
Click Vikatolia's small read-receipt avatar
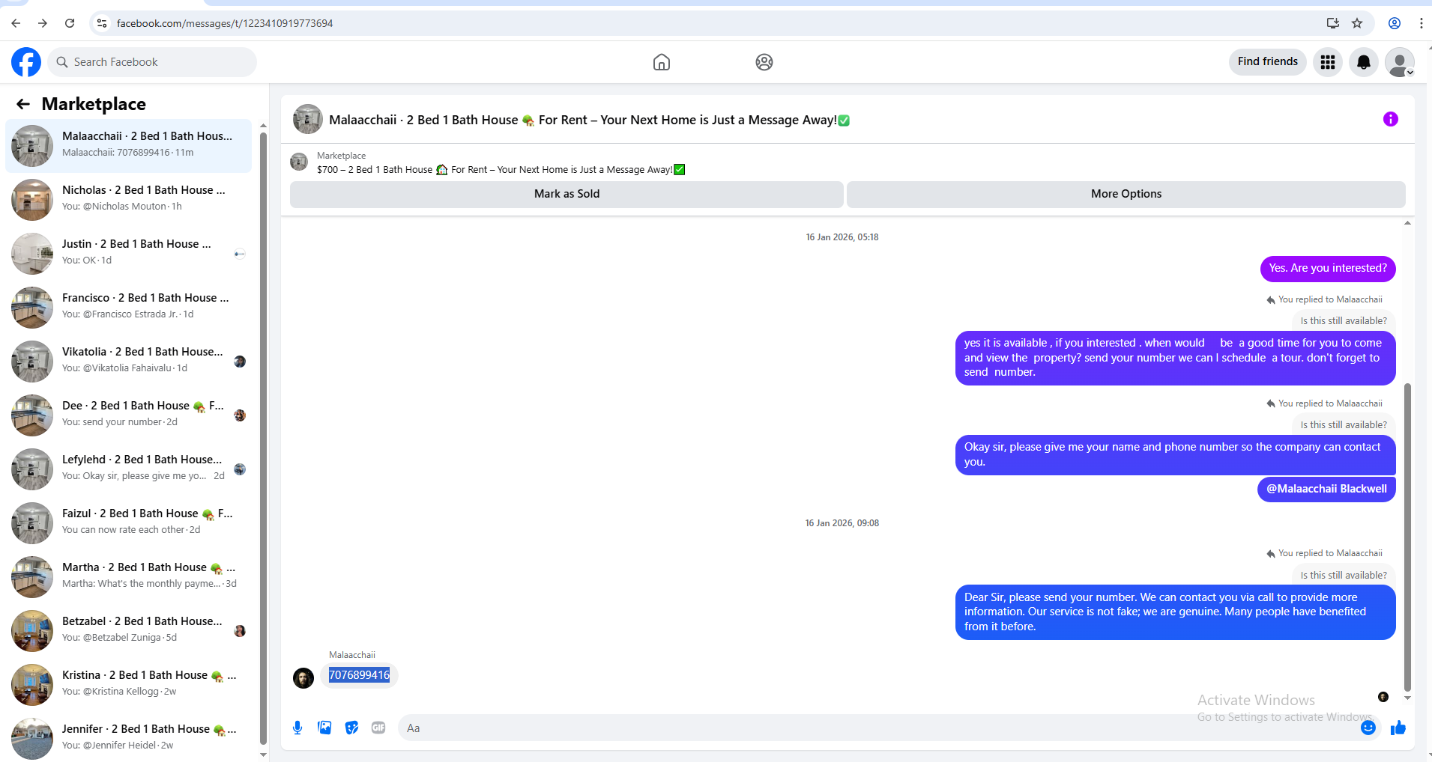click(240, 362)
